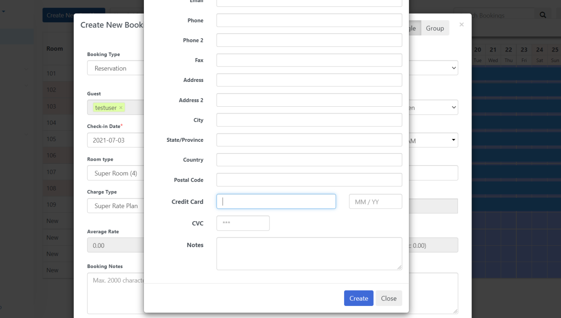Open the Room type Super Room selector
This screenshot has height=318, width=561.
[x=115, y=173]
